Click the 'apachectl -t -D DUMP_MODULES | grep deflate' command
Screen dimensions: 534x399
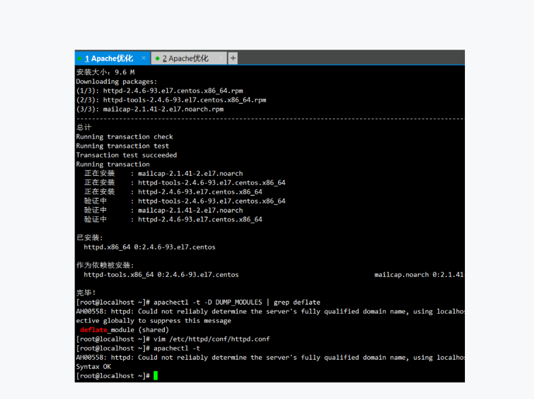point(236,302)
